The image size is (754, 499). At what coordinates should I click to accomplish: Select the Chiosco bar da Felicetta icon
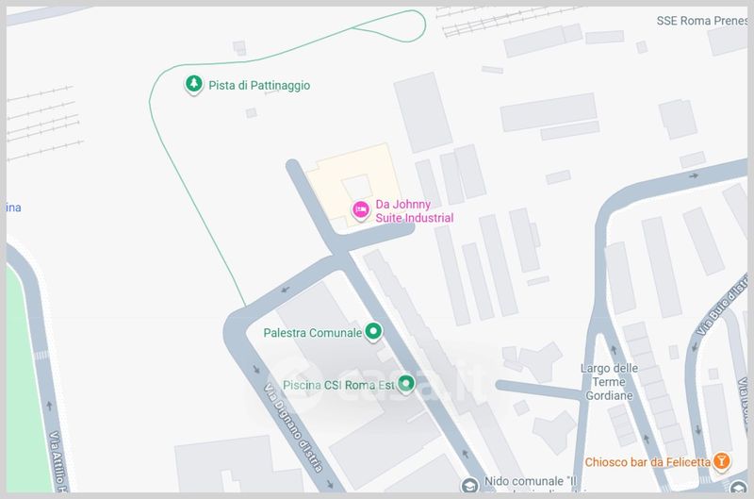coord(721,461)
